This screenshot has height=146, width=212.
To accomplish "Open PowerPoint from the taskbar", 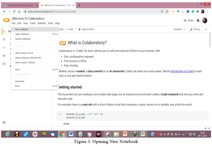I will click(125, 134).
